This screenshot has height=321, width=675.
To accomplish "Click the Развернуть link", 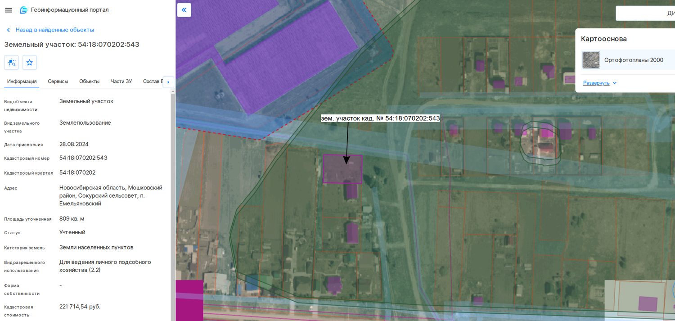I will click(x=596, y=83).
